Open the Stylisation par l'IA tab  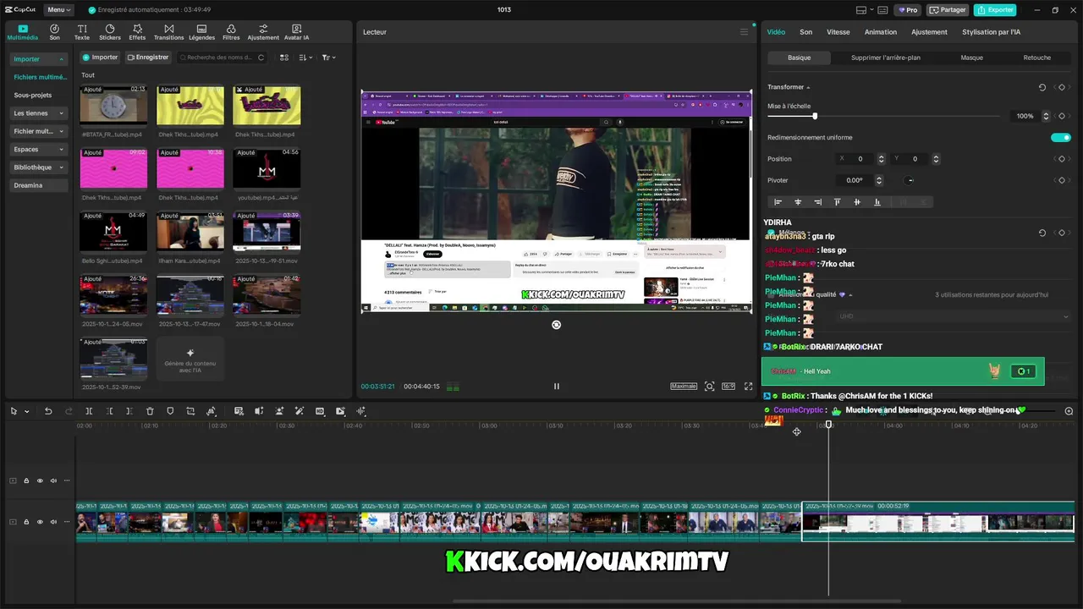click(991, 32)
